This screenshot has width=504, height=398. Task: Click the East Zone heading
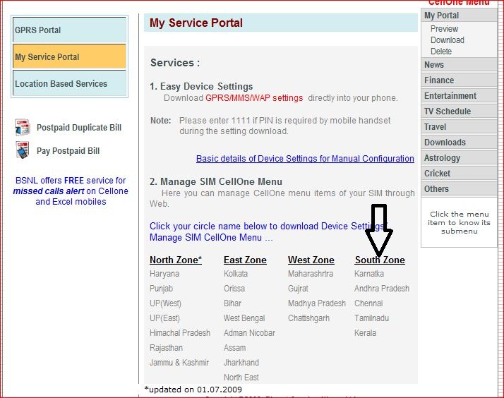(x=245, y=260)
